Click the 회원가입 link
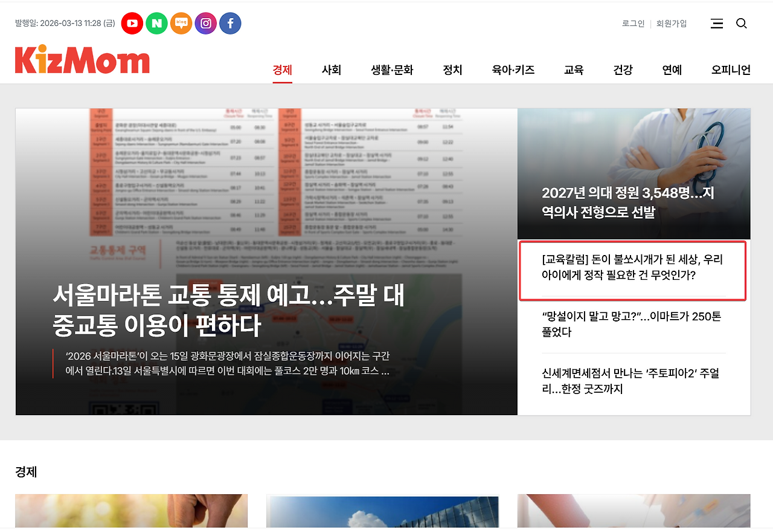Viewport: 773px width, 530px height. point(672,24)
